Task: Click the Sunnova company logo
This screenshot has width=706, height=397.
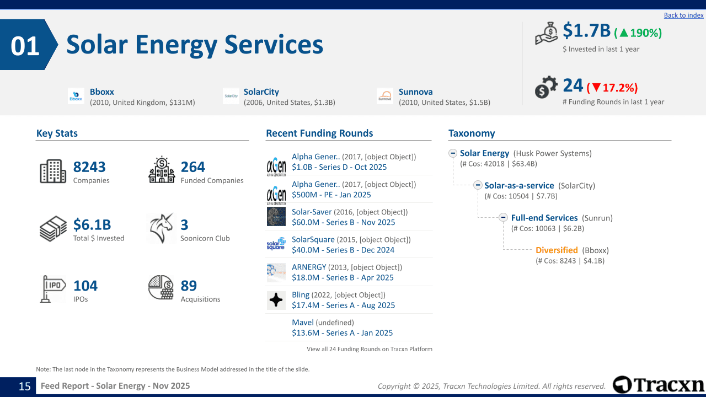Action: coord(384,96)
